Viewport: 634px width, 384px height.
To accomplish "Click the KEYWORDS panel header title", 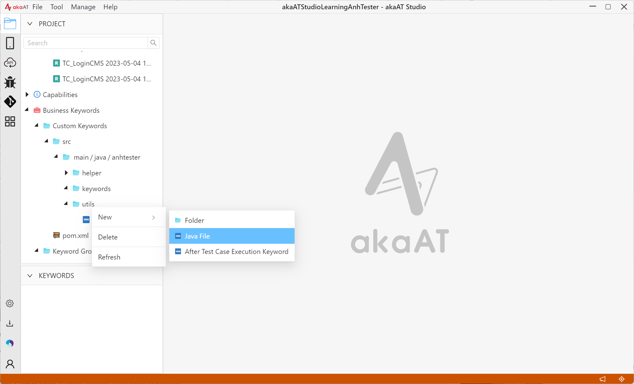I will (56, 276).
